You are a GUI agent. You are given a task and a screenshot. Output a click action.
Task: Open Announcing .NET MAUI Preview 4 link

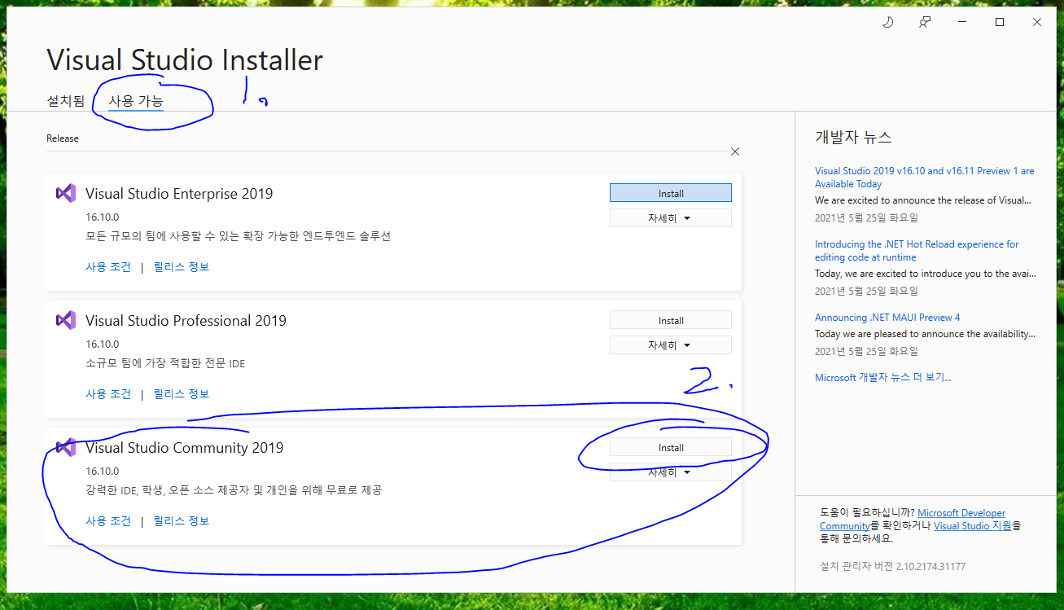(x=887, y=318)
